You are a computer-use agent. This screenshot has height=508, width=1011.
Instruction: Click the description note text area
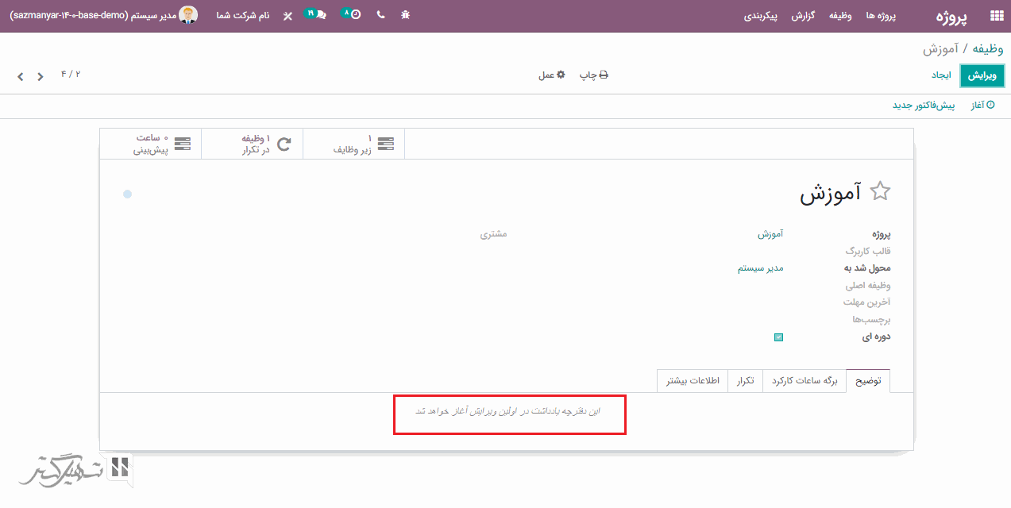pyautogui.click(x=509, y=411)
